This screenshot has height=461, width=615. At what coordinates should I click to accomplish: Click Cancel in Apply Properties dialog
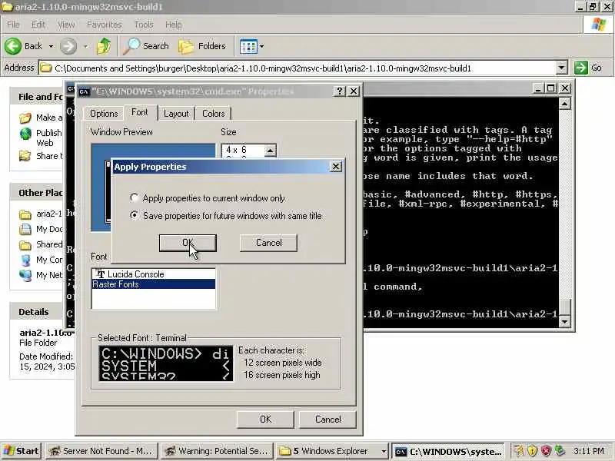point(268,243)
